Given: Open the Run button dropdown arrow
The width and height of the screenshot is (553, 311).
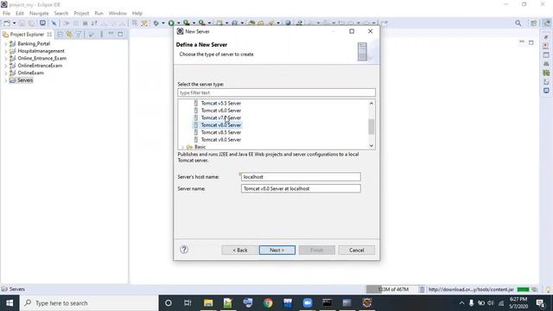Looking at the screenshot, I should click(179, 23).
